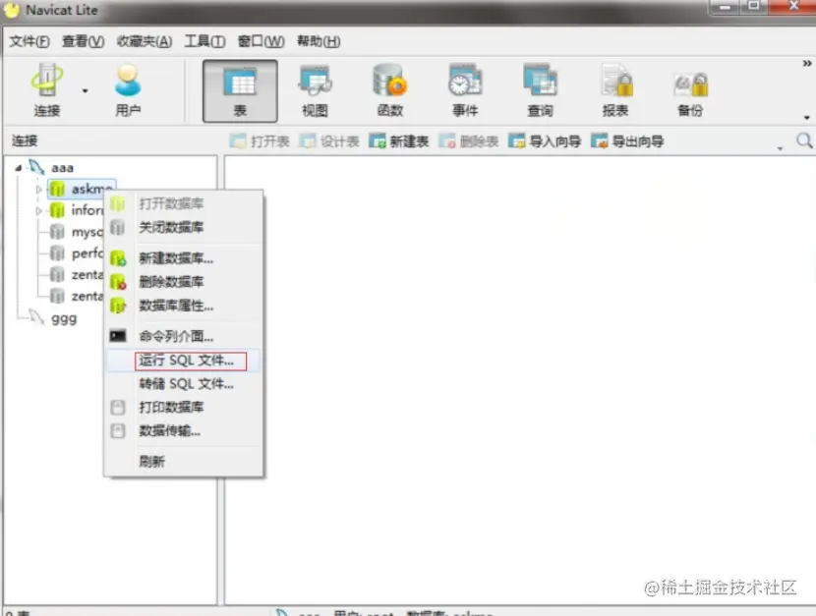
Task: Open the 帮助(H) menu
Action: click(319, 41)
